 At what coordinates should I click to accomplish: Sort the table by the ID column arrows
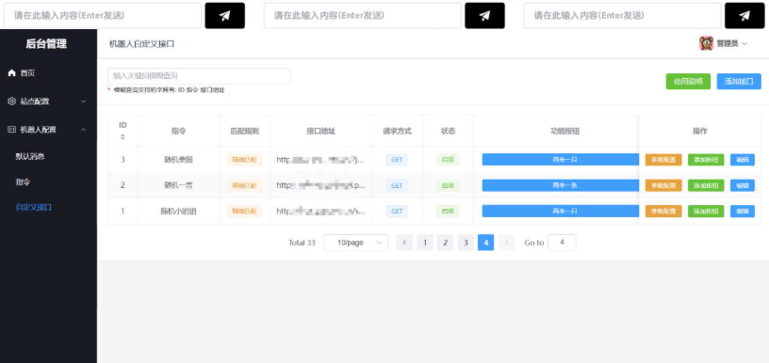tap(123, 137)
